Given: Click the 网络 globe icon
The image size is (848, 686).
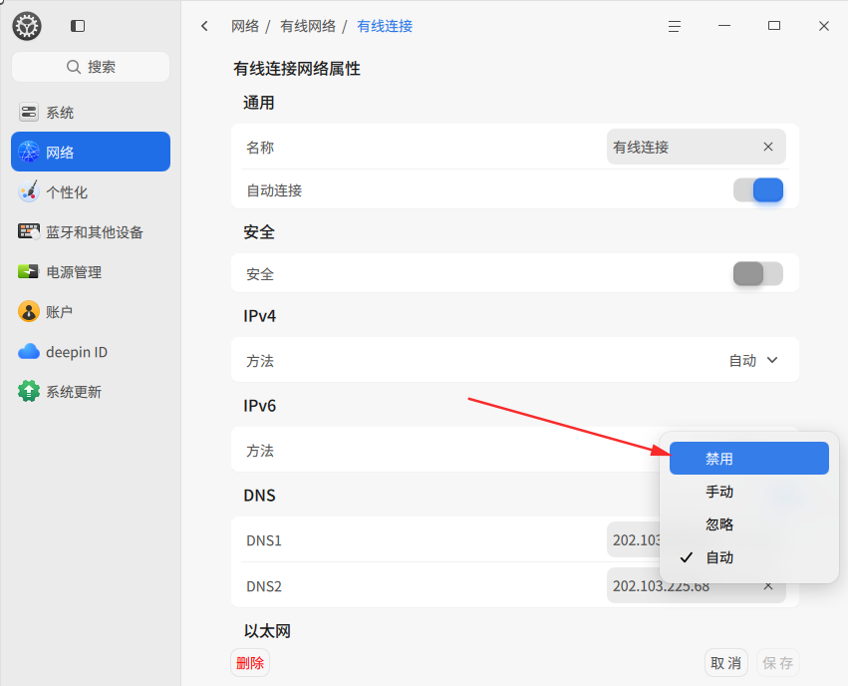Looking at the screenshot, I should tap(29, 152).
